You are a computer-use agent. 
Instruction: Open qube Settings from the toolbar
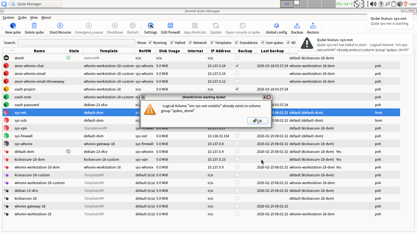click(150, 26)
